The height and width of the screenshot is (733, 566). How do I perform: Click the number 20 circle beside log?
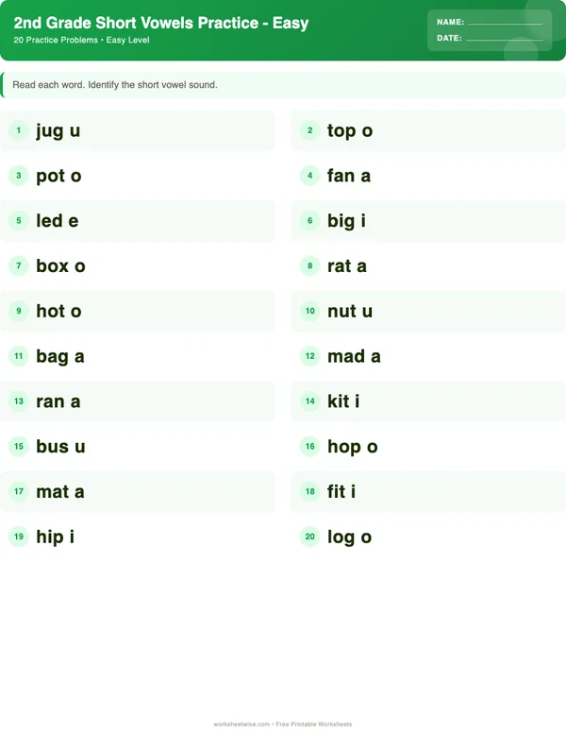point(309,537)
